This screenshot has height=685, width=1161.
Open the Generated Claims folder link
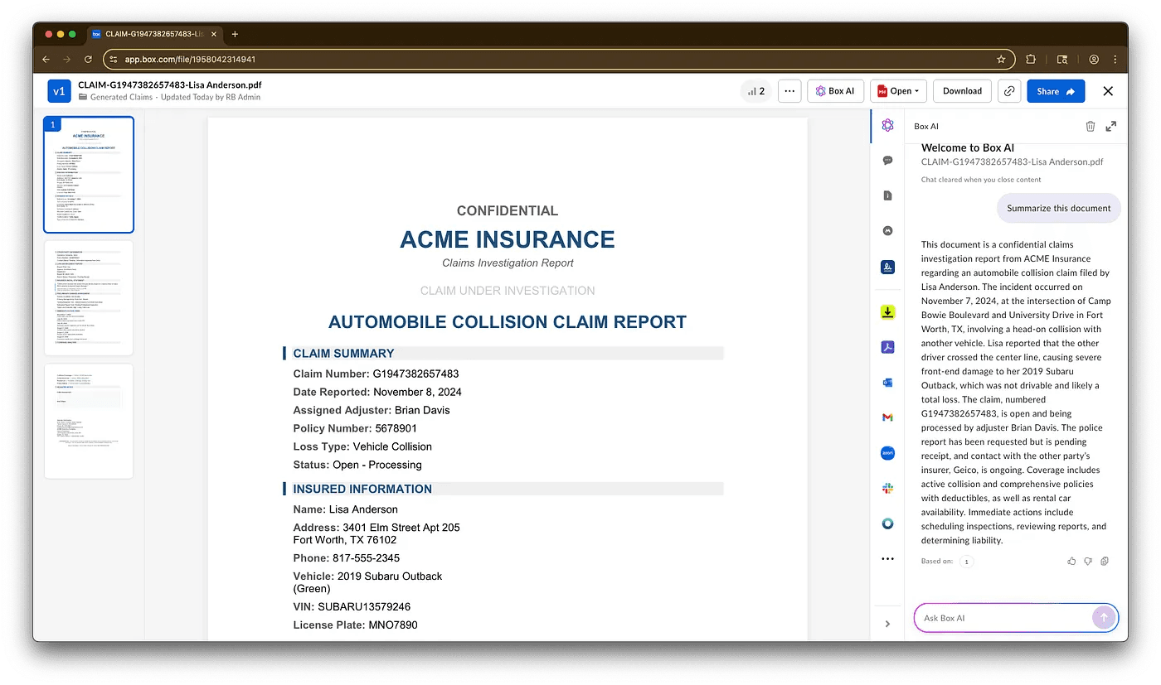pyautogui.click(x=121, y=97)
